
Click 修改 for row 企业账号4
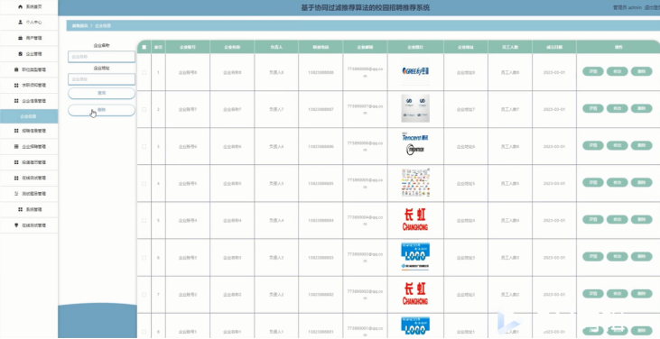618,220
